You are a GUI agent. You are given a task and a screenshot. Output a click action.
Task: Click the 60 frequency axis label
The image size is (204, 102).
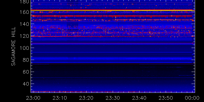click(25, 72)
